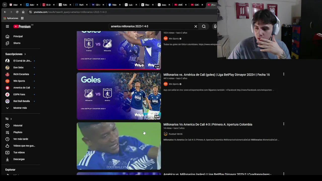Open 'Millonarios vs. América de Cali (goles)' Fecha 16 title

coord(217,75)
